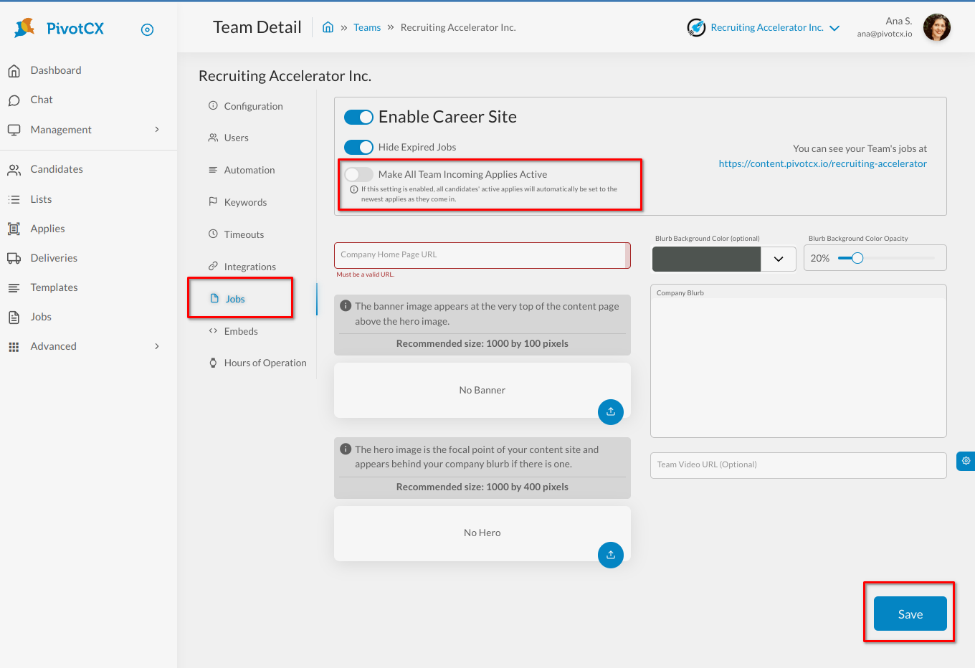
Task: Click the Templates lines icon
Action: coord(14,287)
